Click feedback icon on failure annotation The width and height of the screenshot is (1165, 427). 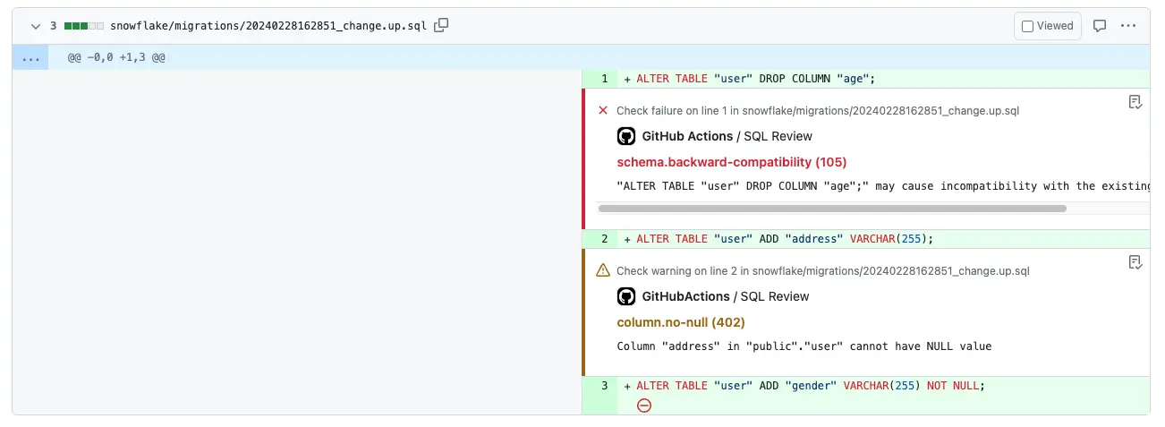click(1135, 102)
